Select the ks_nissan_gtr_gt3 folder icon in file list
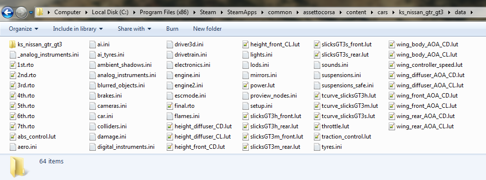 (12, 44)
